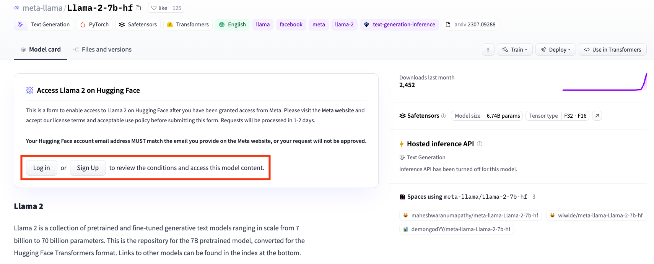This screenshot has height=264, width=654.
Task: Click the facebook tag
Action: pos(291,24)
